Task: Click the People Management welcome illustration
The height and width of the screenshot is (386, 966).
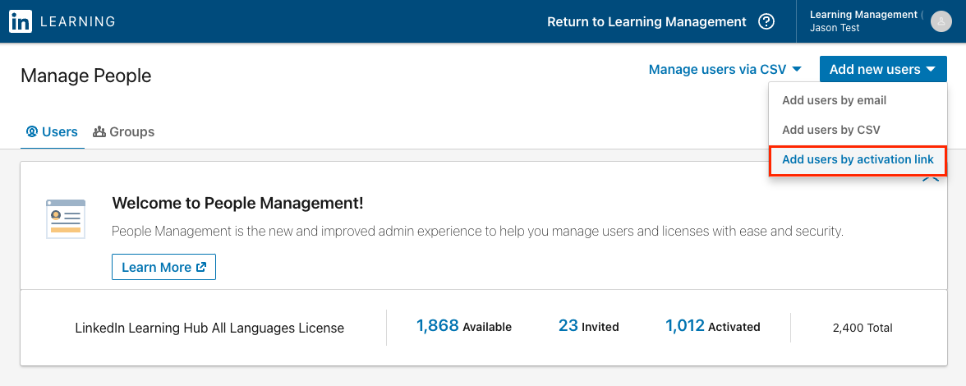Action: [x=66, y=218]
